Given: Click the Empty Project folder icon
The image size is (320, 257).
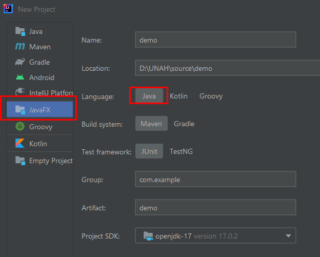Looking at the screenshot, I should click(20, 161).
